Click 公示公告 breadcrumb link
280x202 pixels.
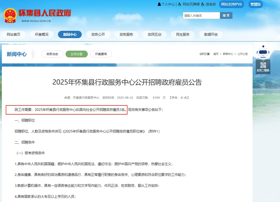point(242,54)
